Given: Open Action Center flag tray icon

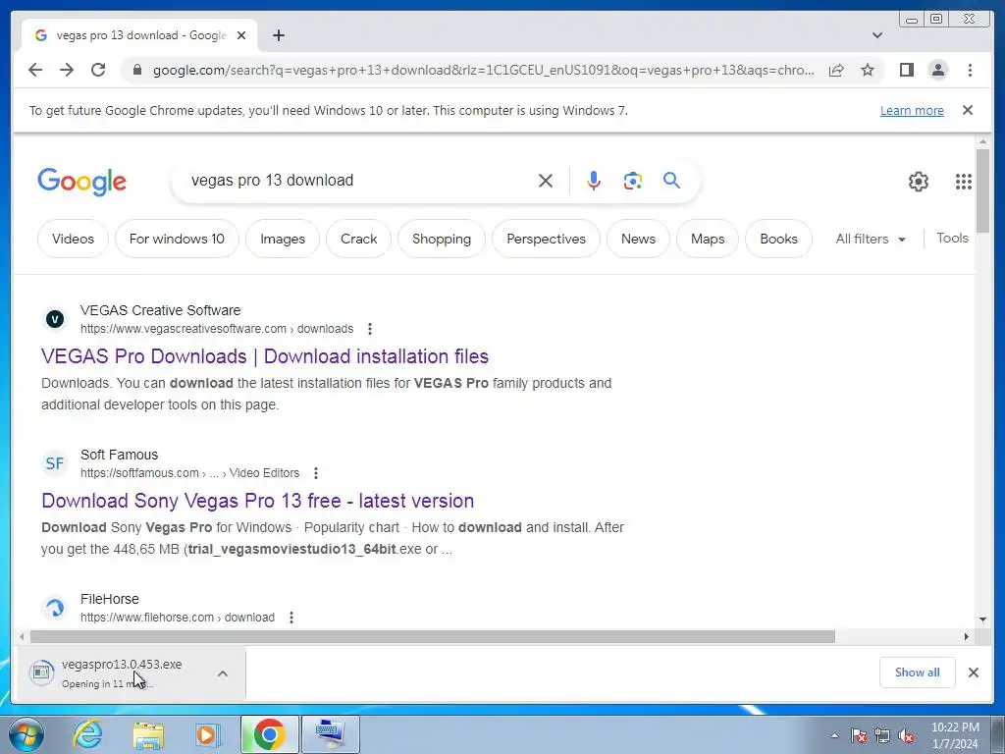Looking at the screenshot, I should 859,736.
